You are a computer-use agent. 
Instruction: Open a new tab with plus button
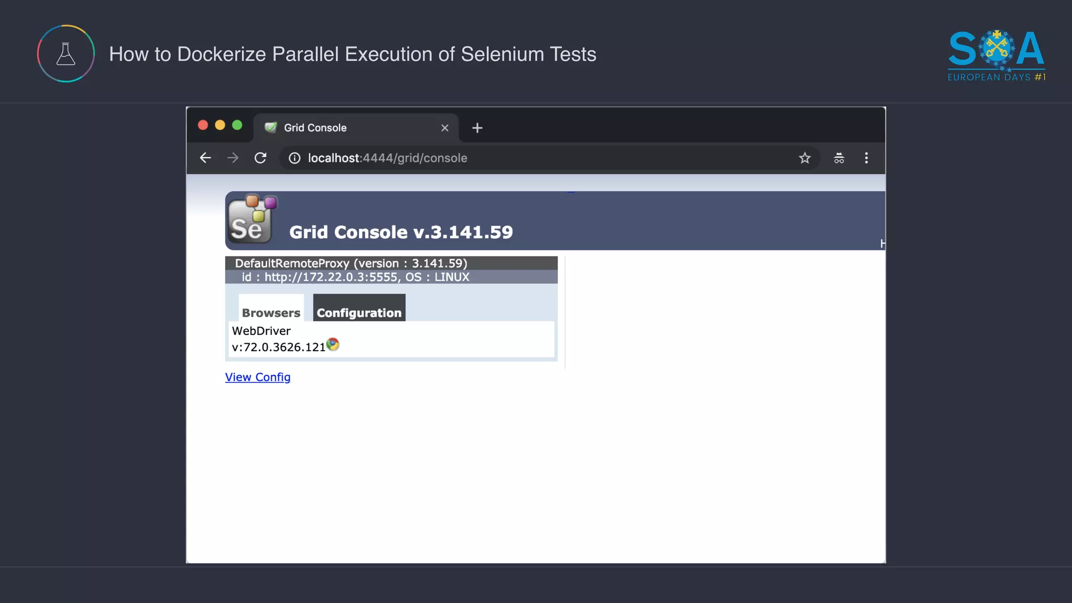point(477,128)
